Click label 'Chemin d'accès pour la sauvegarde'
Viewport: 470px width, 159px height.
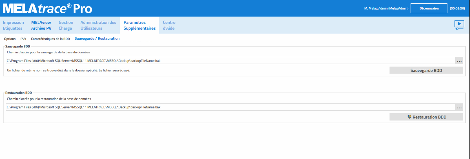click(48, 52)
